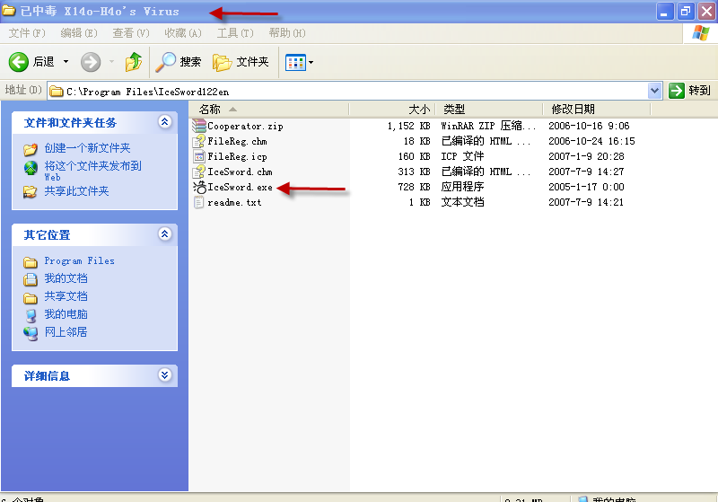Sort by 类型 column header

(488, 109)
